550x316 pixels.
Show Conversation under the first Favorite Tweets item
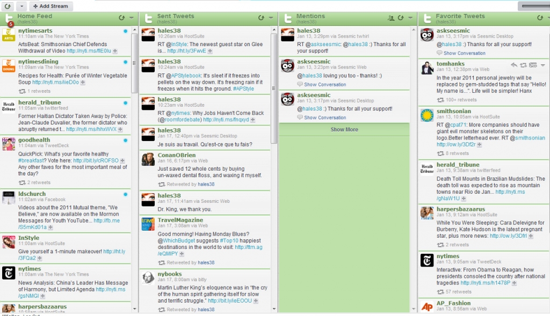click(464, 53)
